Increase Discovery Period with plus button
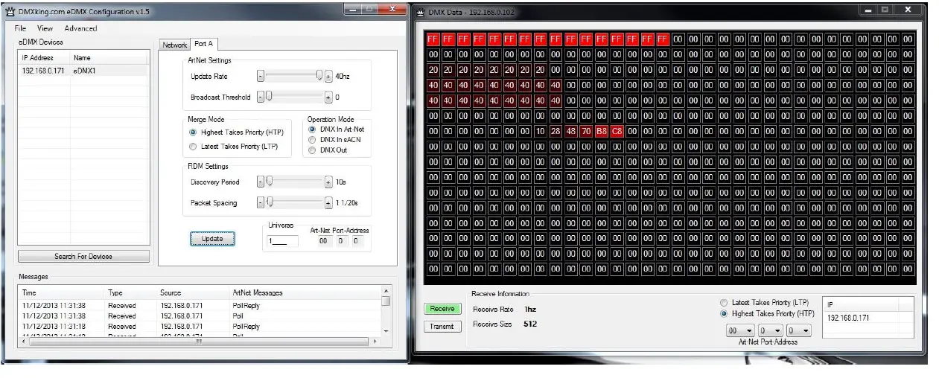This screenshot has width=939, height=378. click(x=328, y=182)
